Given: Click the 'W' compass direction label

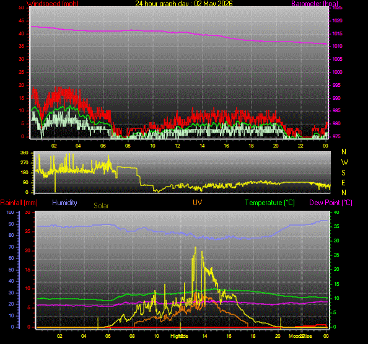Looking at the screenshot, I should (344, 162).
